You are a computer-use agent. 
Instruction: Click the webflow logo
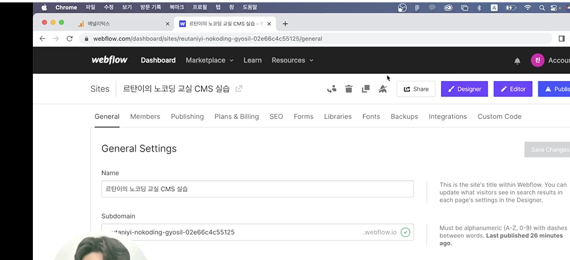coord(109,60)
